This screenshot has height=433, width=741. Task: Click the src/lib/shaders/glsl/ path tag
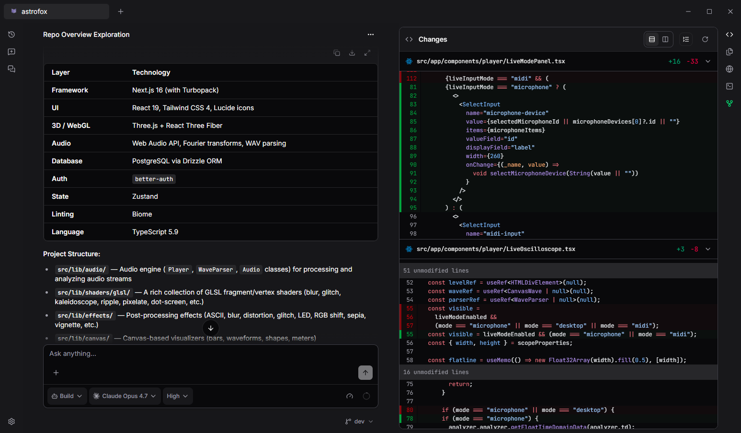94,293
